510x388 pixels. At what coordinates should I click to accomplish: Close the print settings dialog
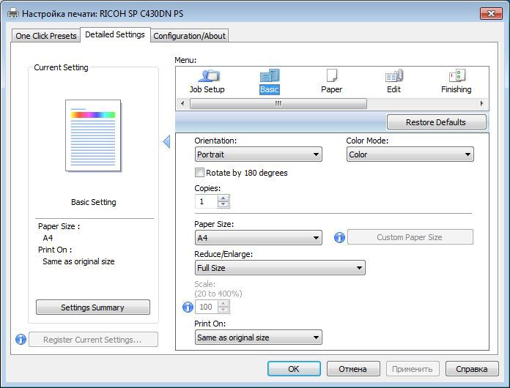(491, 13)
